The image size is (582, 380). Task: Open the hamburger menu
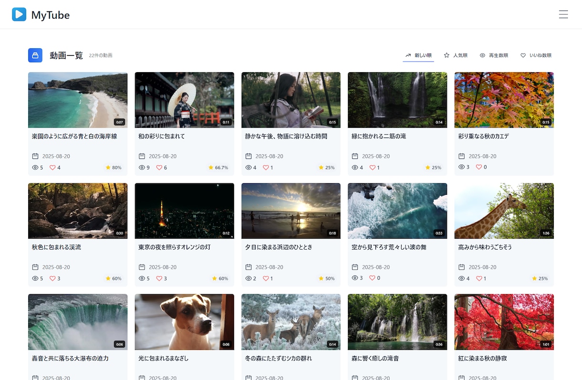563,14
